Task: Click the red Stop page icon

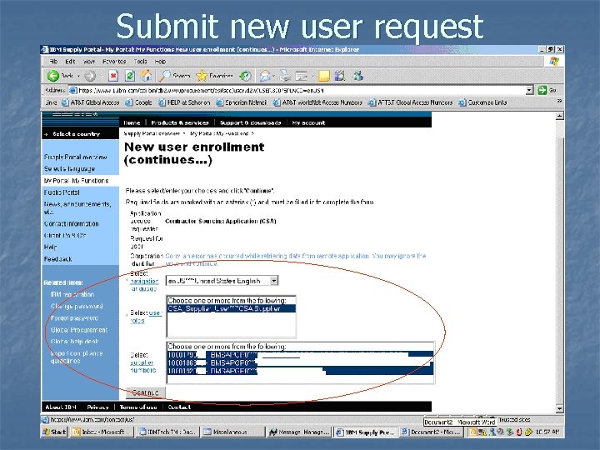Action: pos(113,76)
